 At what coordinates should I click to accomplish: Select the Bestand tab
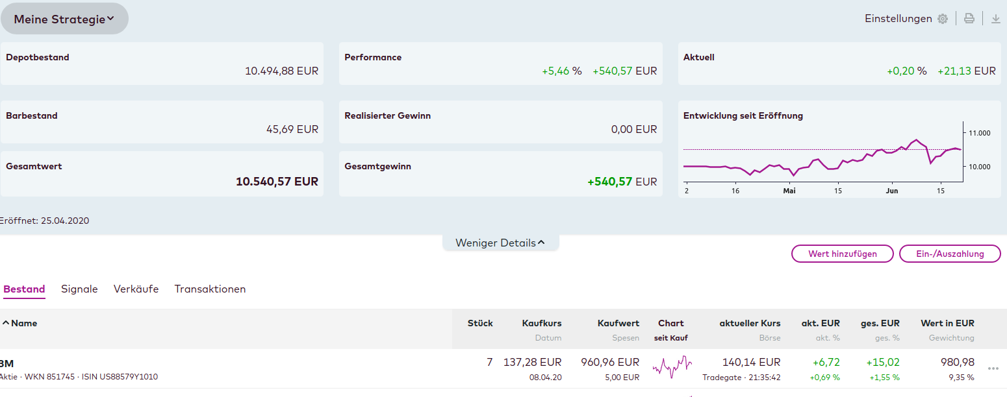click(24, 289)
